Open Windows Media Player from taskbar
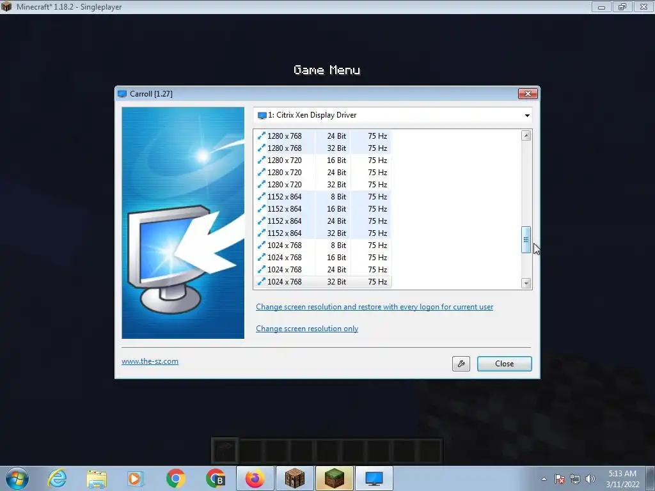The image size is (655, 491). (136, 478)
